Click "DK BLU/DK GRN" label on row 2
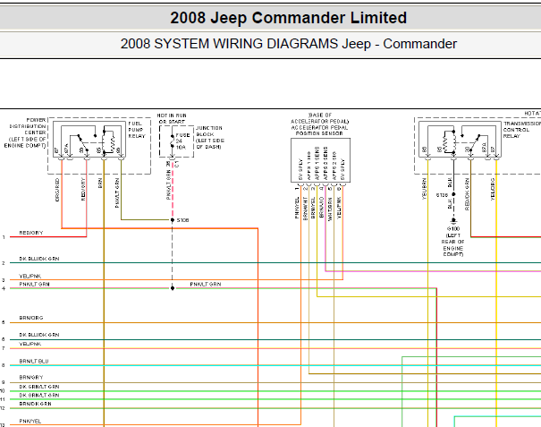Image resolution: width=541 pixels, height=427 pixels. (x=39, y=259)
